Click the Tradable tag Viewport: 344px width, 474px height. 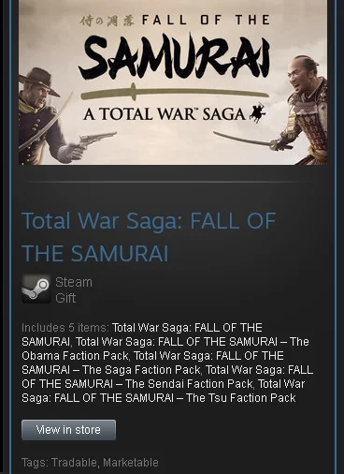74,463
